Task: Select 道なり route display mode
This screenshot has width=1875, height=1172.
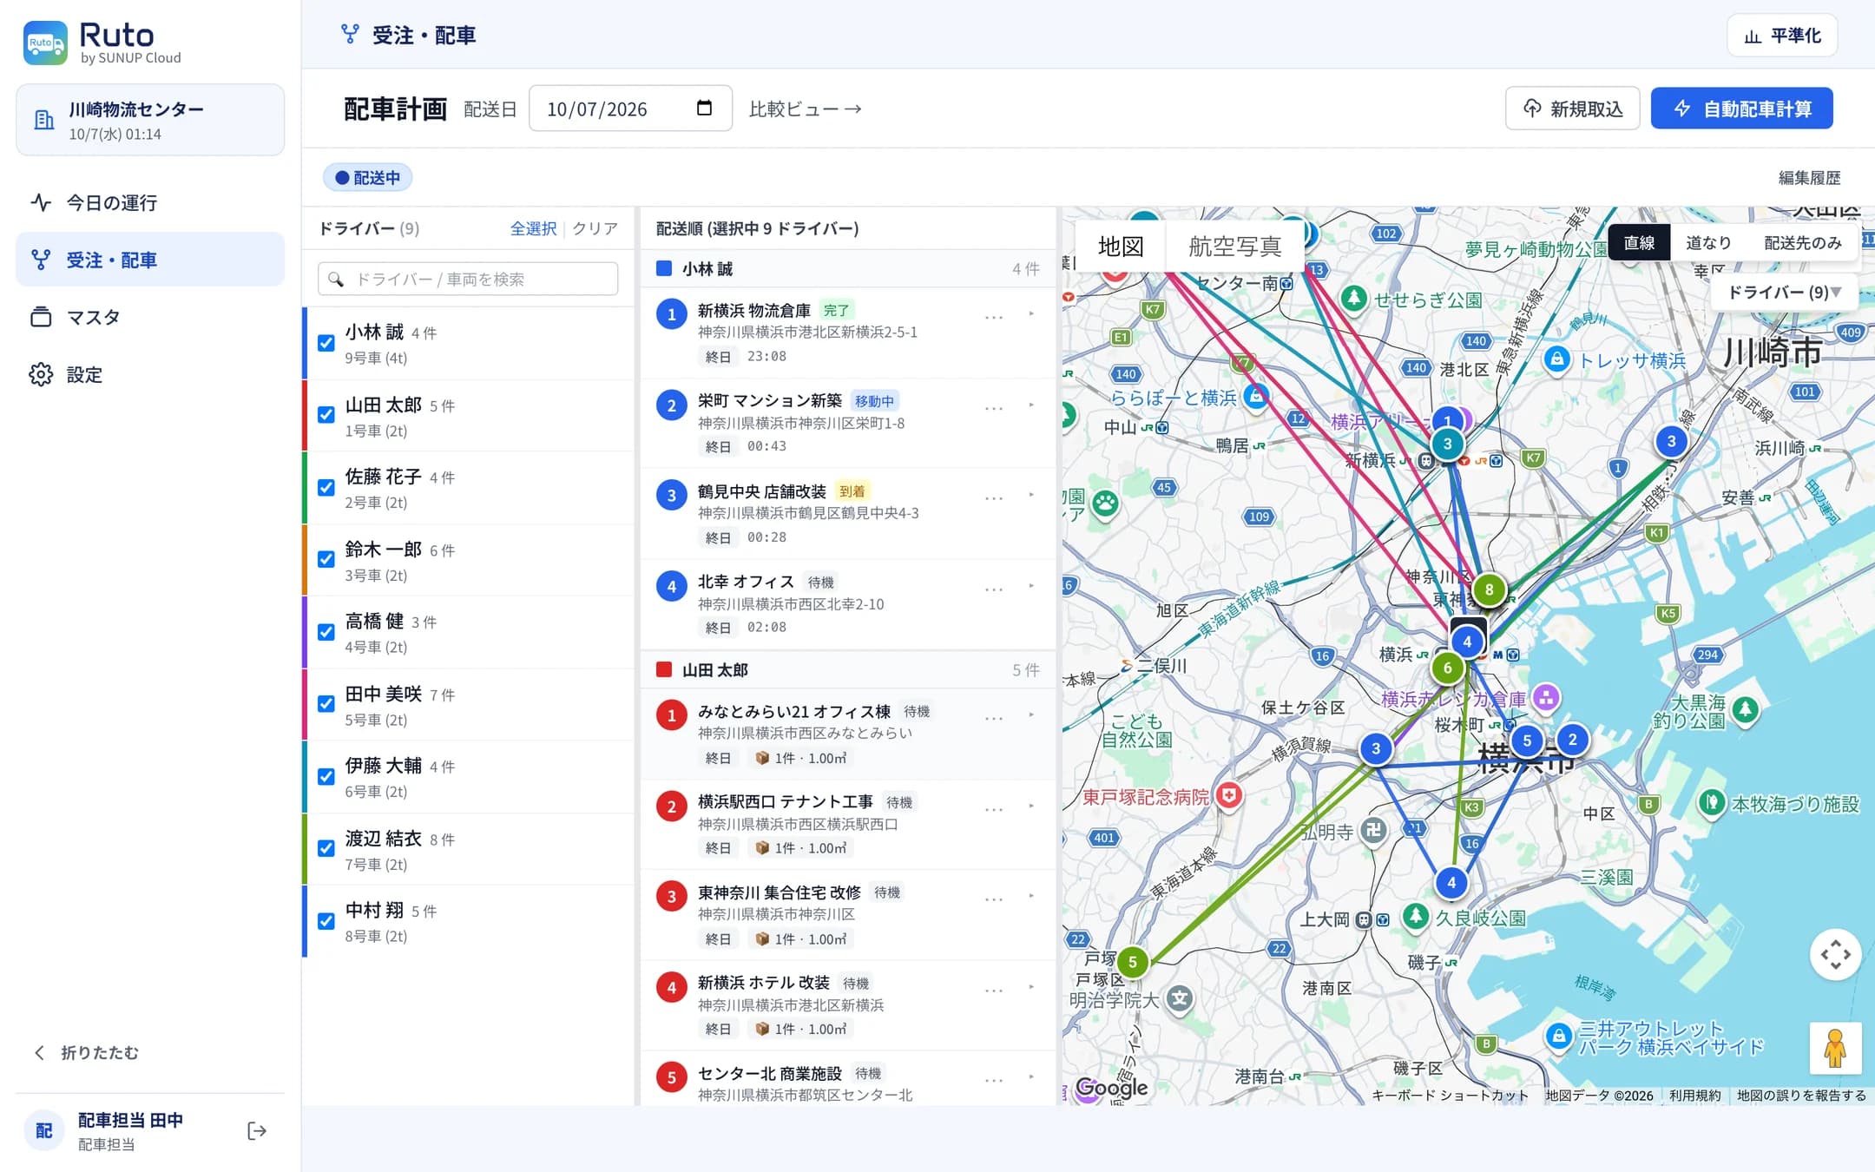Action: (1707, 243)
